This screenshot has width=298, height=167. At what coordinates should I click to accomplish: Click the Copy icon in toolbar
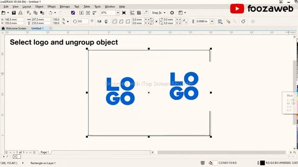[x=35, y=13]
